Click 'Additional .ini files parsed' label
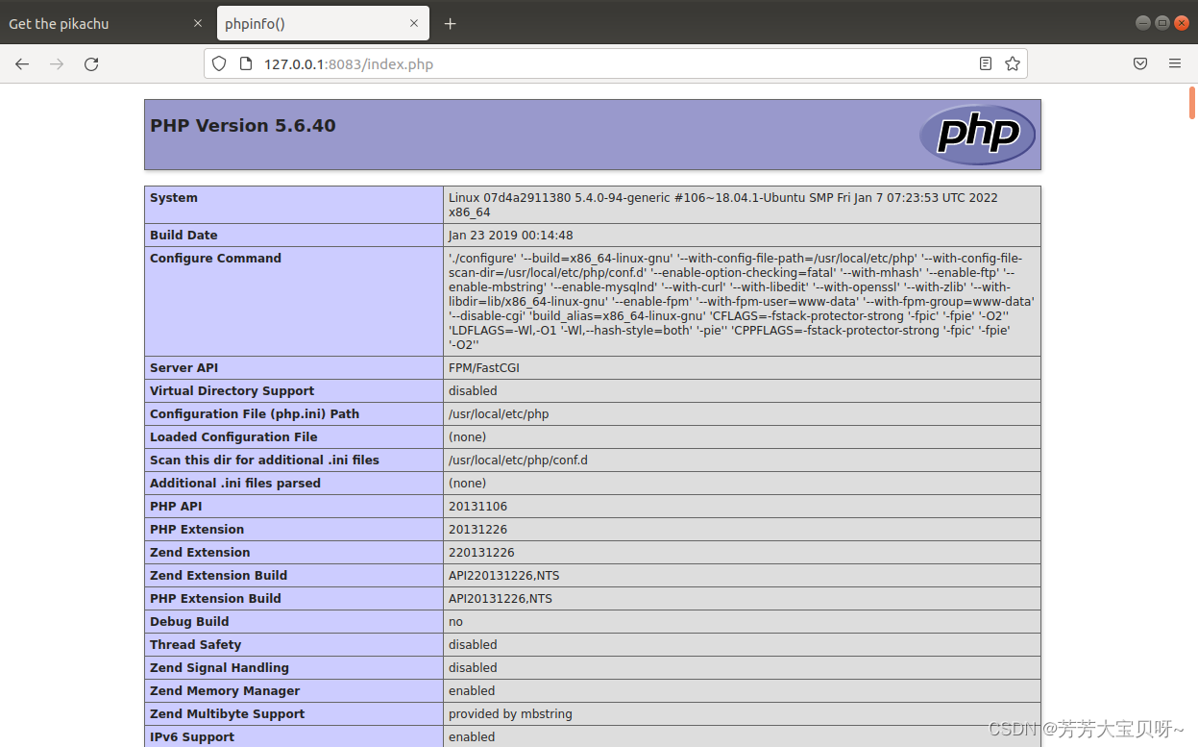Image resolution: width=1198 pixels, height=747 pixels. click(235, 484)
